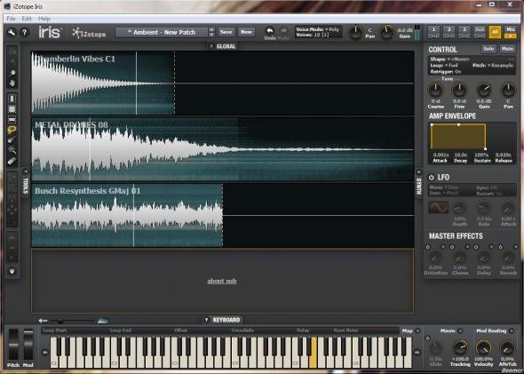The width and height of the screenshot is (524, 374).
Task: Toggle the Glide power button
Action: (x=428, y=338)
